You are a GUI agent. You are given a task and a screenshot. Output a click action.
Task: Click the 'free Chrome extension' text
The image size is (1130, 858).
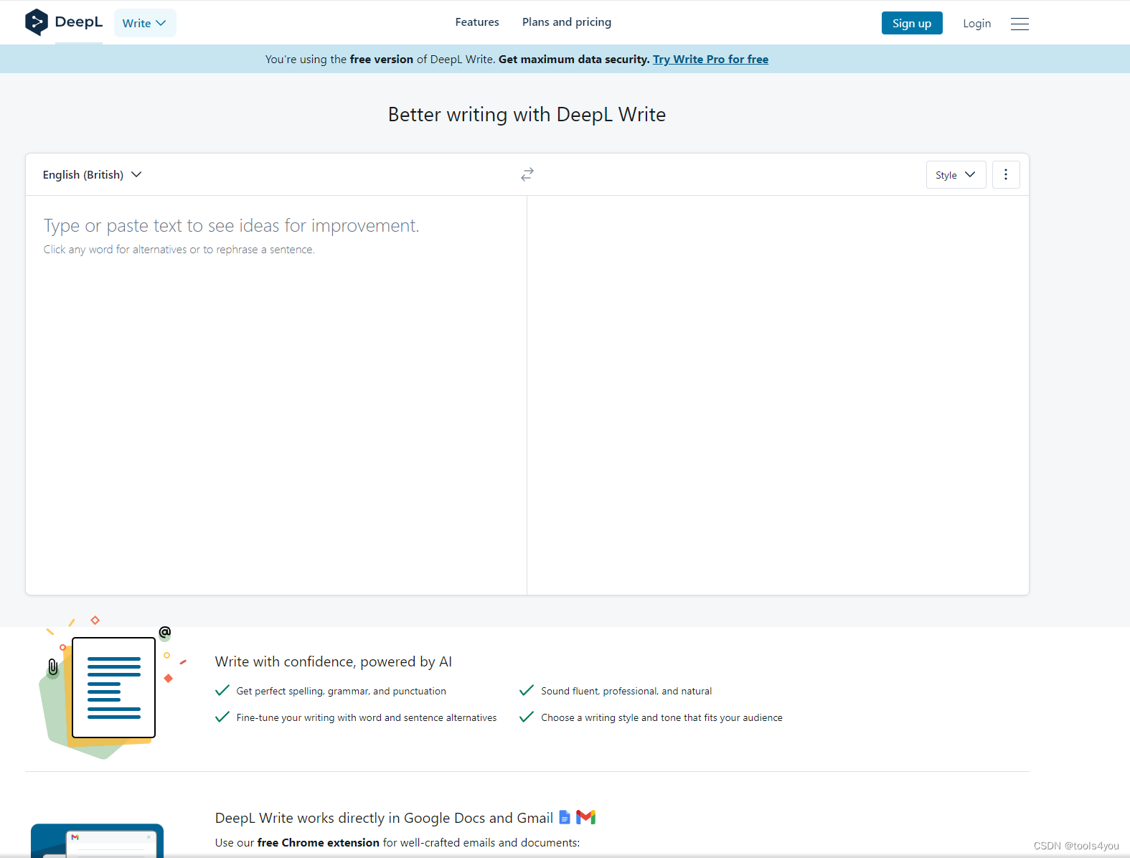tap(319, 842)
